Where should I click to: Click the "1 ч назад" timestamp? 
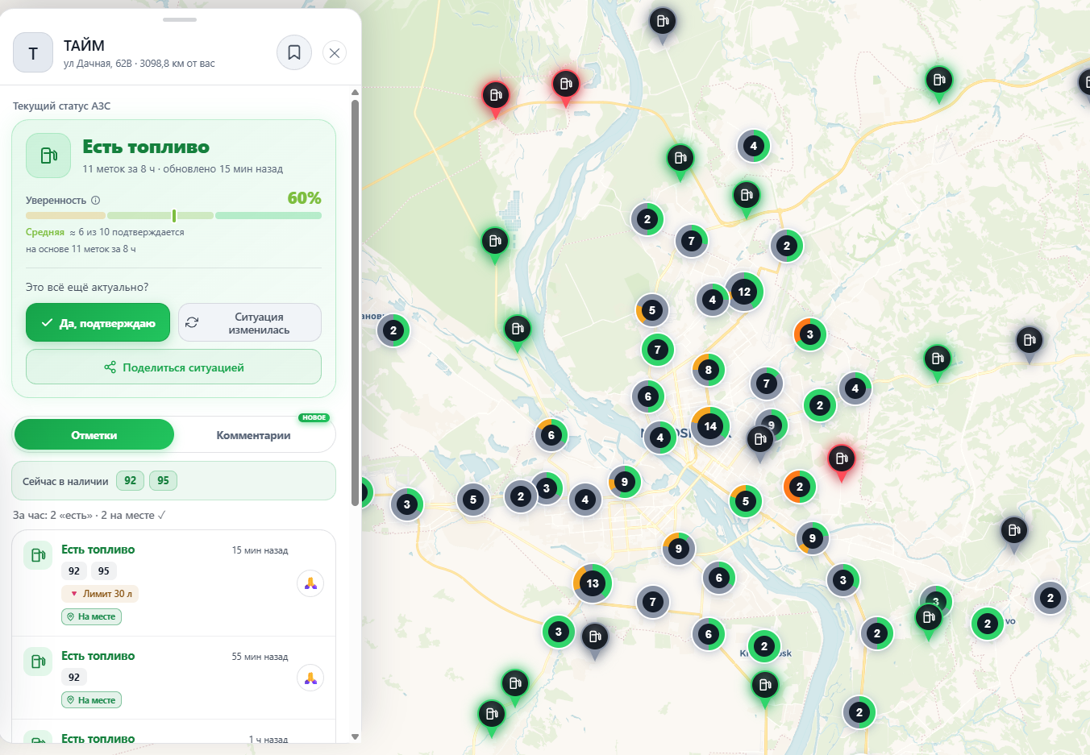click(268, 740)
